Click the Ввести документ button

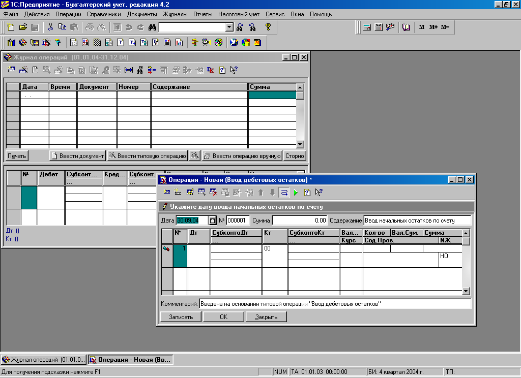click(x=77, y=155)
